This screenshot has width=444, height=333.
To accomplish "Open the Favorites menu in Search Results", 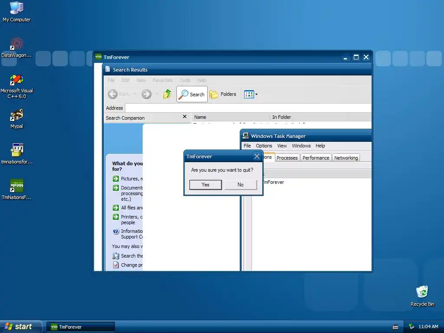I will point(162,80).
